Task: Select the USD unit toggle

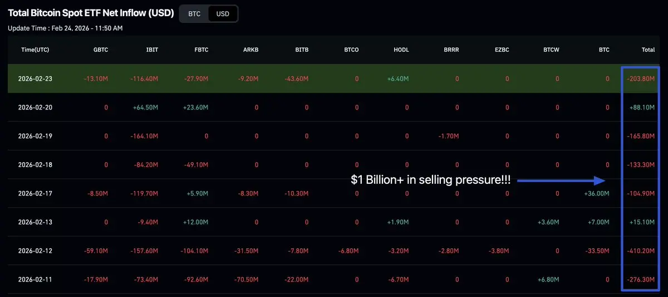Action: (x=223, y=14)
